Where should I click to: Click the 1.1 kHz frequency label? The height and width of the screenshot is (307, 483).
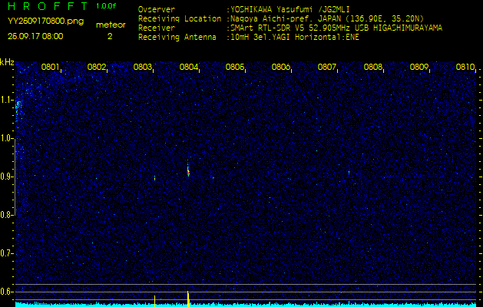[x=7, y=100]
